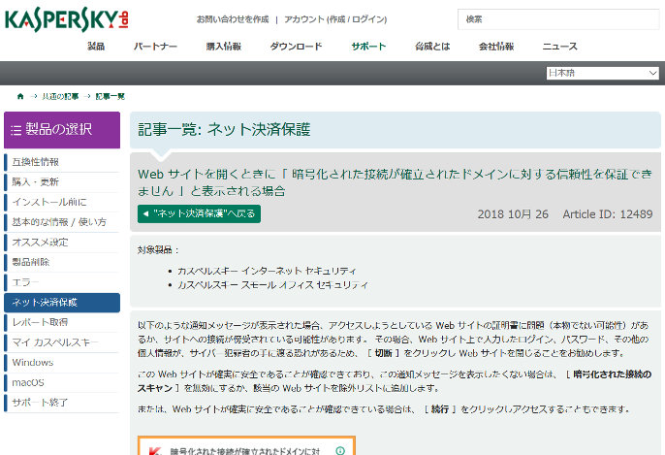Click the 共通の記事 breadcrumb link

click(60, 96)
